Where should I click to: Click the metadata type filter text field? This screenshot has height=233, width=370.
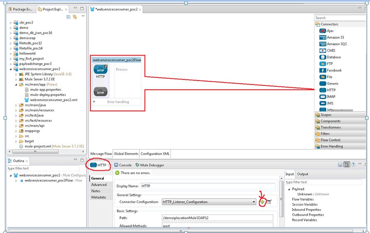[x=324, y=182]
